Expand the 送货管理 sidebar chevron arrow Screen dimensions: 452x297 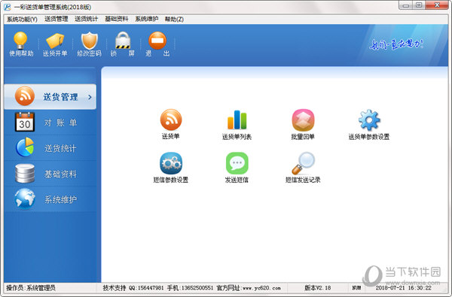click(90, 97)
